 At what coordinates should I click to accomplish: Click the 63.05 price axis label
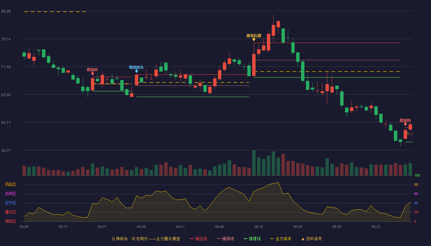6,95
